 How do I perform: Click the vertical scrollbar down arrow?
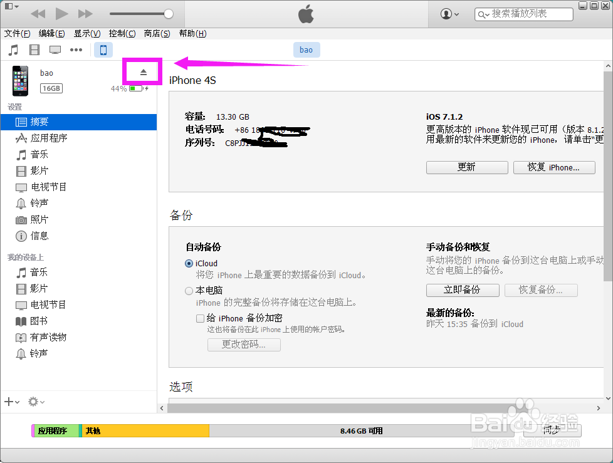[609, 398]
